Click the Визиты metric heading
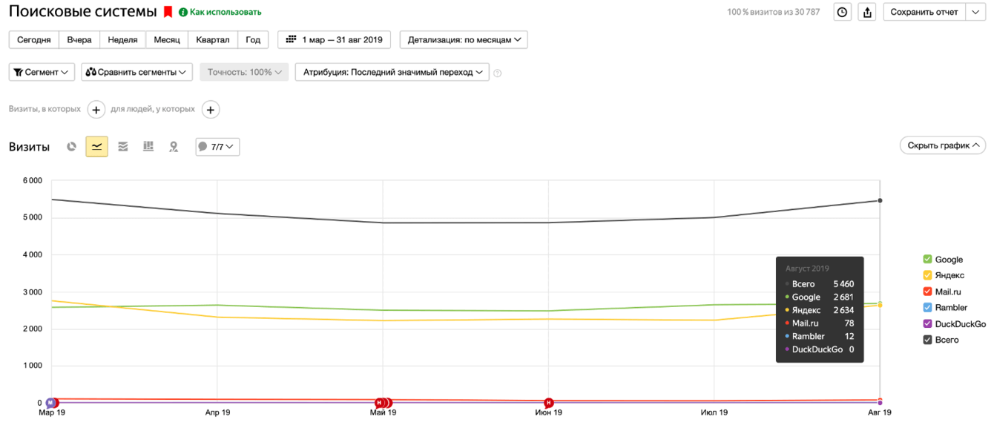The image size is (994, 428). coord(29,147)
